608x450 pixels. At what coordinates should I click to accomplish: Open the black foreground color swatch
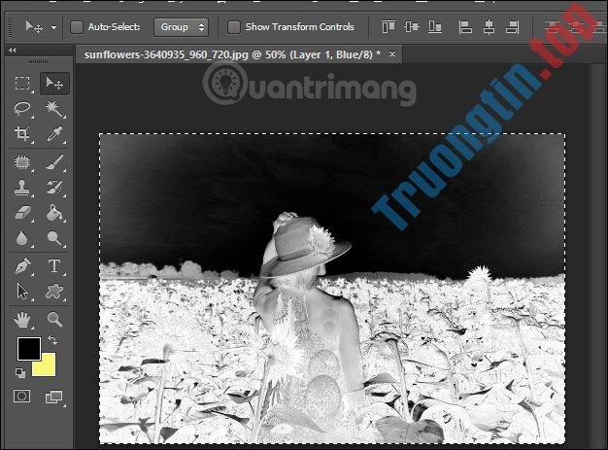pos(29,348)
